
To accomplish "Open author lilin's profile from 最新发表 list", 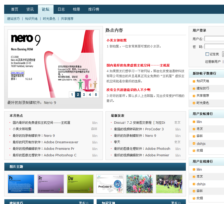I will point(178,129).
